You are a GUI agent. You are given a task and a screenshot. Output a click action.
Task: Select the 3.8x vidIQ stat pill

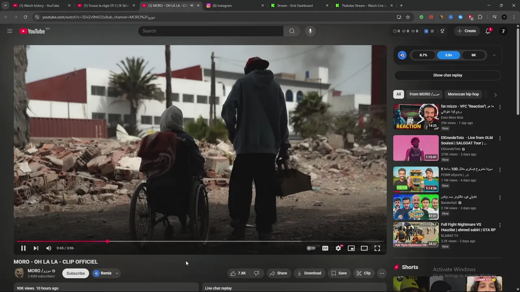pos(448,55)
